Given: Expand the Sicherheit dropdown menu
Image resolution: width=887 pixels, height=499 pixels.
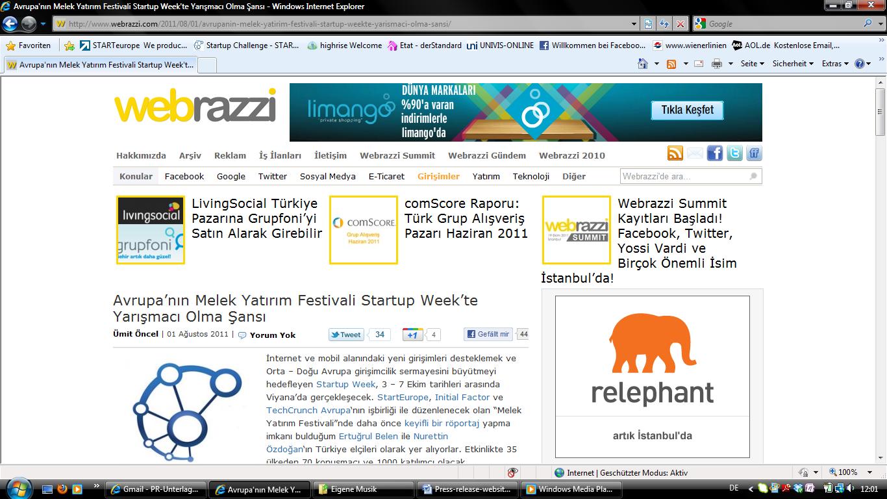Looking at the screenshot, I should [793, 64].
